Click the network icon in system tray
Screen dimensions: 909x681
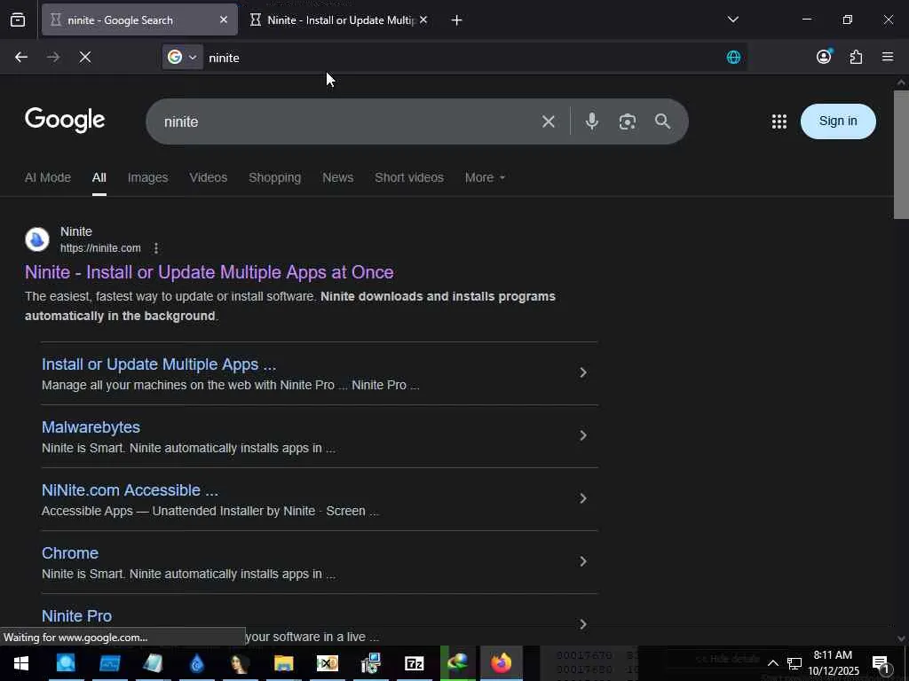click(x=794, y=663)
